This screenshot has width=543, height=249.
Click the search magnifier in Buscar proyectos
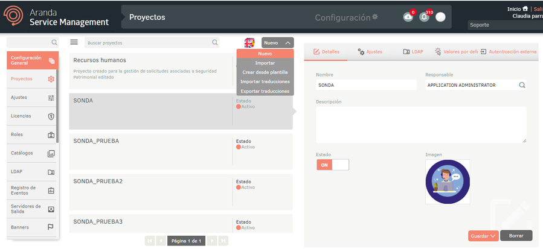point(215,43)
